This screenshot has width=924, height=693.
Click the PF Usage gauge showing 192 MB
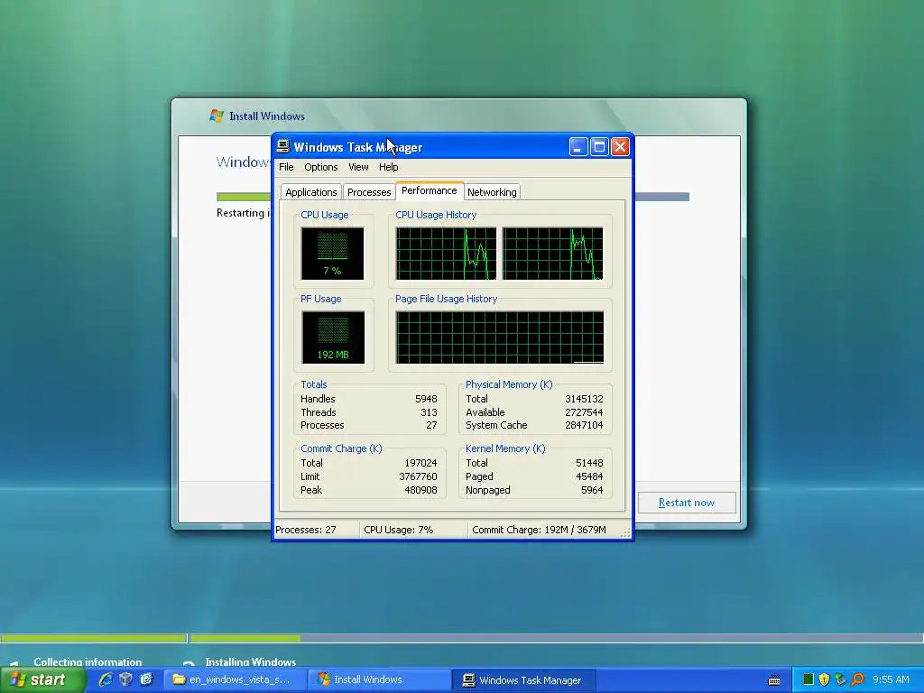click(x=333, y=337)
